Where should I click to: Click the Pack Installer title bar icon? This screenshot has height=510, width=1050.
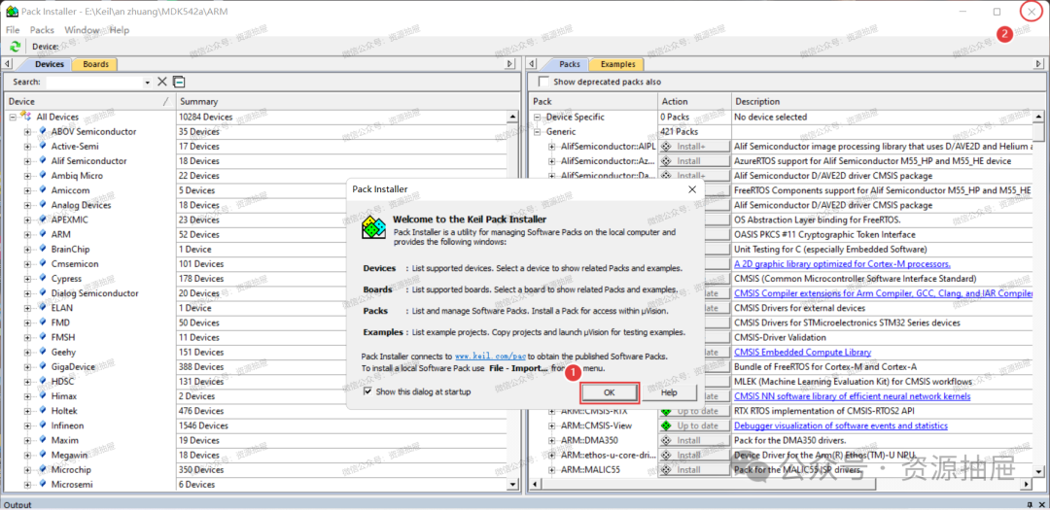click(12, 12)
